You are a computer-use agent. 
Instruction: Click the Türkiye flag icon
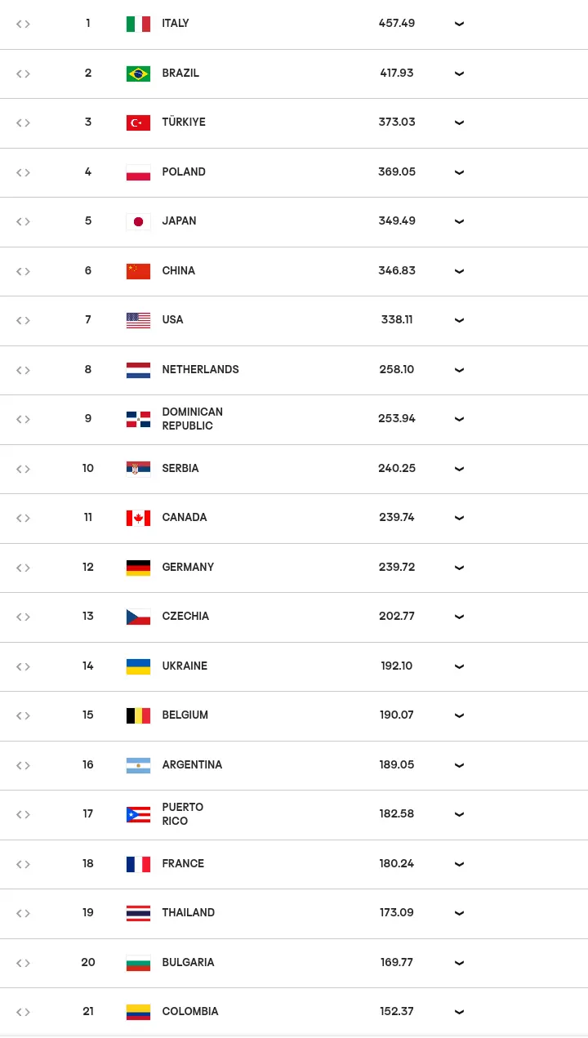138,123
